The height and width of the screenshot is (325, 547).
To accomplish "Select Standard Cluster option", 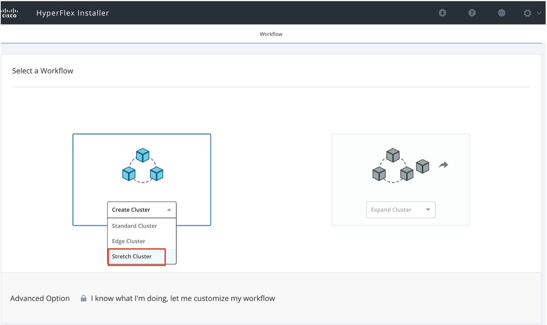I will pos(142,226).
